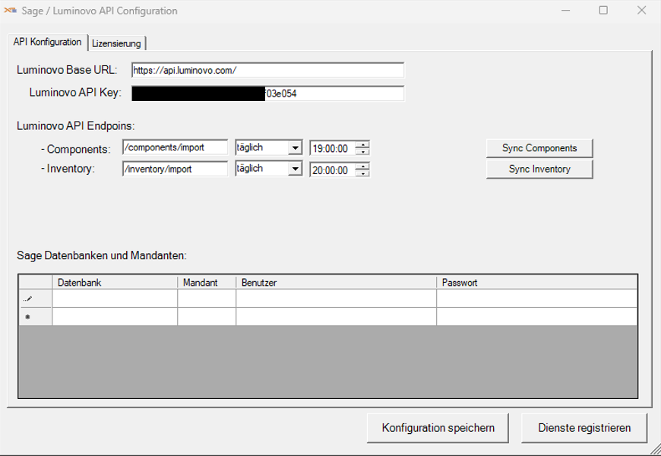The height and width of the screenshot is (456, 661).
Task: Click the /components/import endpoint field
Action: click(x=175, y=147)
